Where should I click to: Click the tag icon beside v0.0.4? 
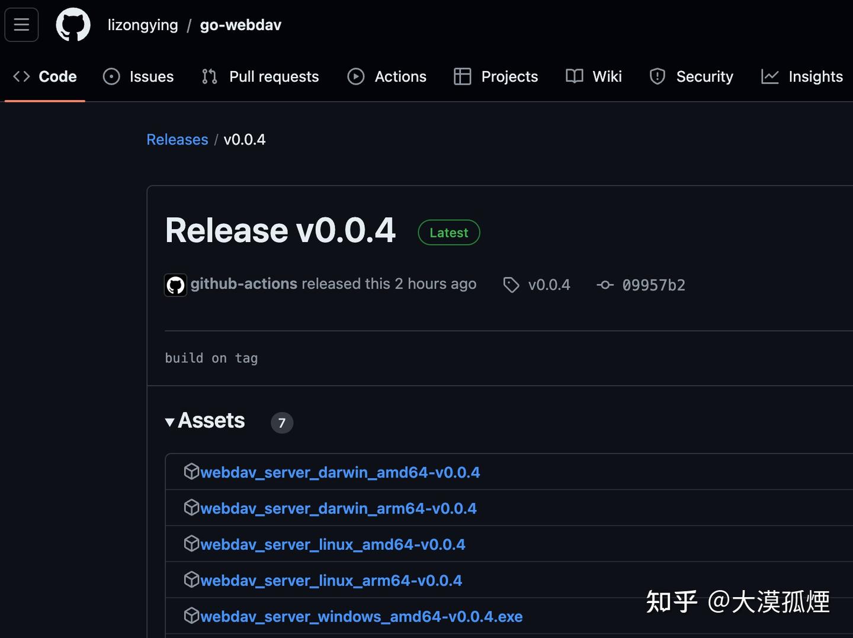click(x=511, y=285)
